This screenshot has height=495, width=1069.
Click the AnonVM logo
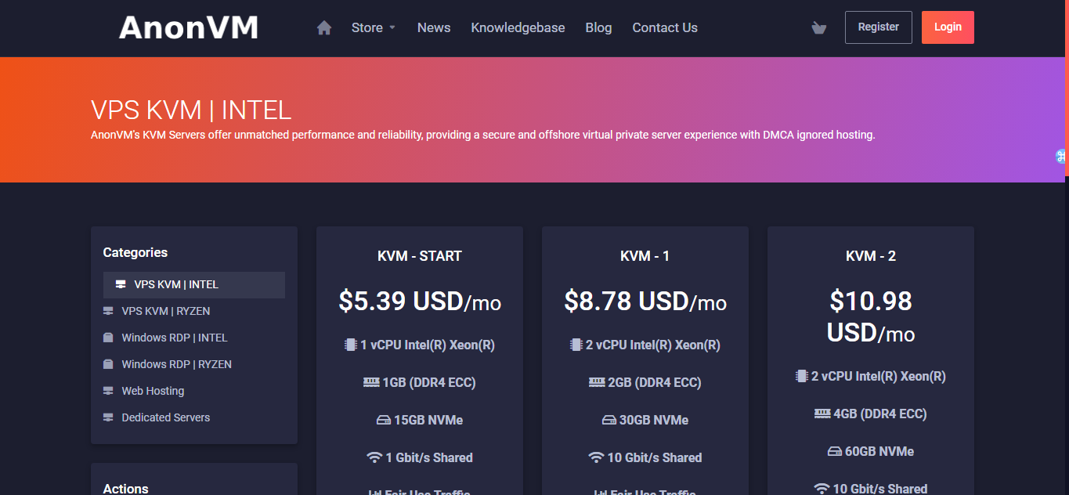(x=189, y=27)
